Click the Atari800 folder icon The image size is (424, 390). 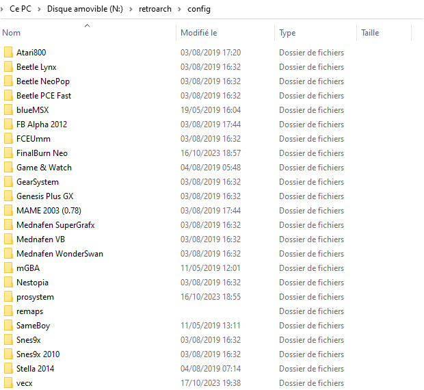click(x=8, y=53)
